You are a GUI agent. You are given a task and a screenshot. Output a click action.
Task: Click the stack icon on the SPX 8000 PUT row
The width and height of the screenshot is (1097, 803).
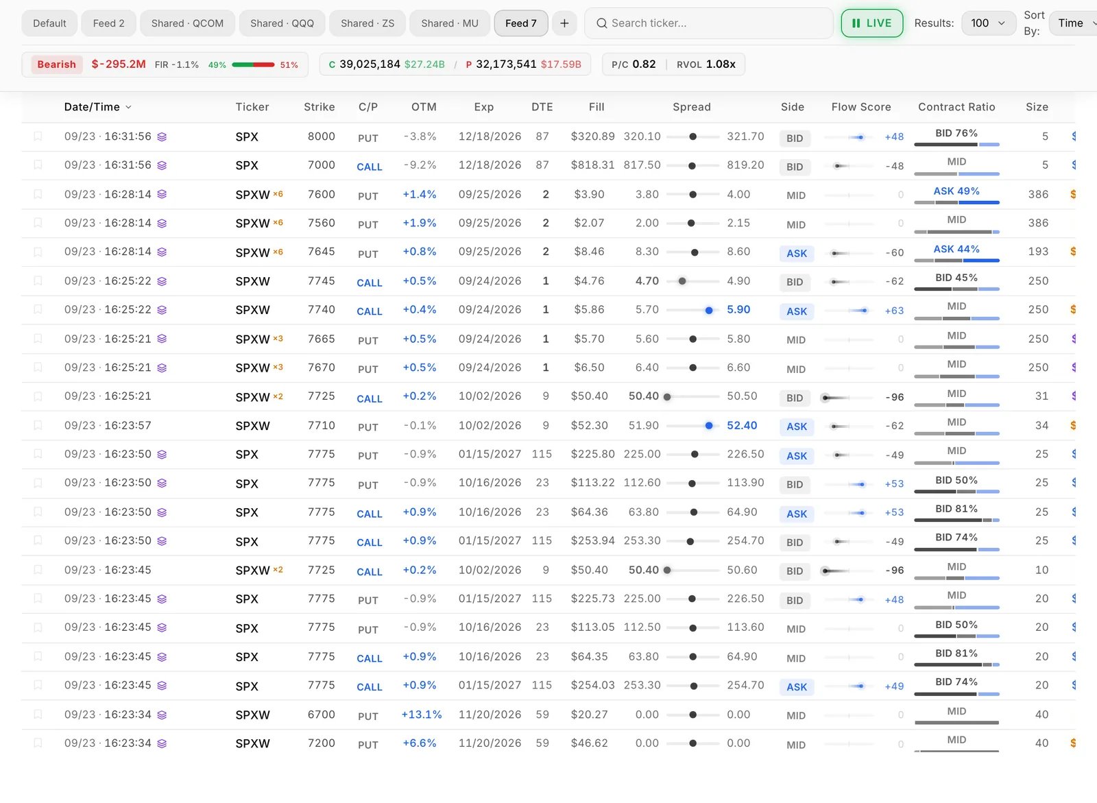162,137
